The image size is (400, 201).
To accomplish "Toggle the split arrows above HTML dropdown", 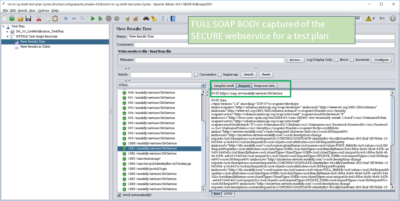I will pos(127,81).
